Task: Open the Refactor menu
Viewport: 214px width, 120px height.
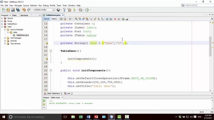Action: [x=34, y=5]
